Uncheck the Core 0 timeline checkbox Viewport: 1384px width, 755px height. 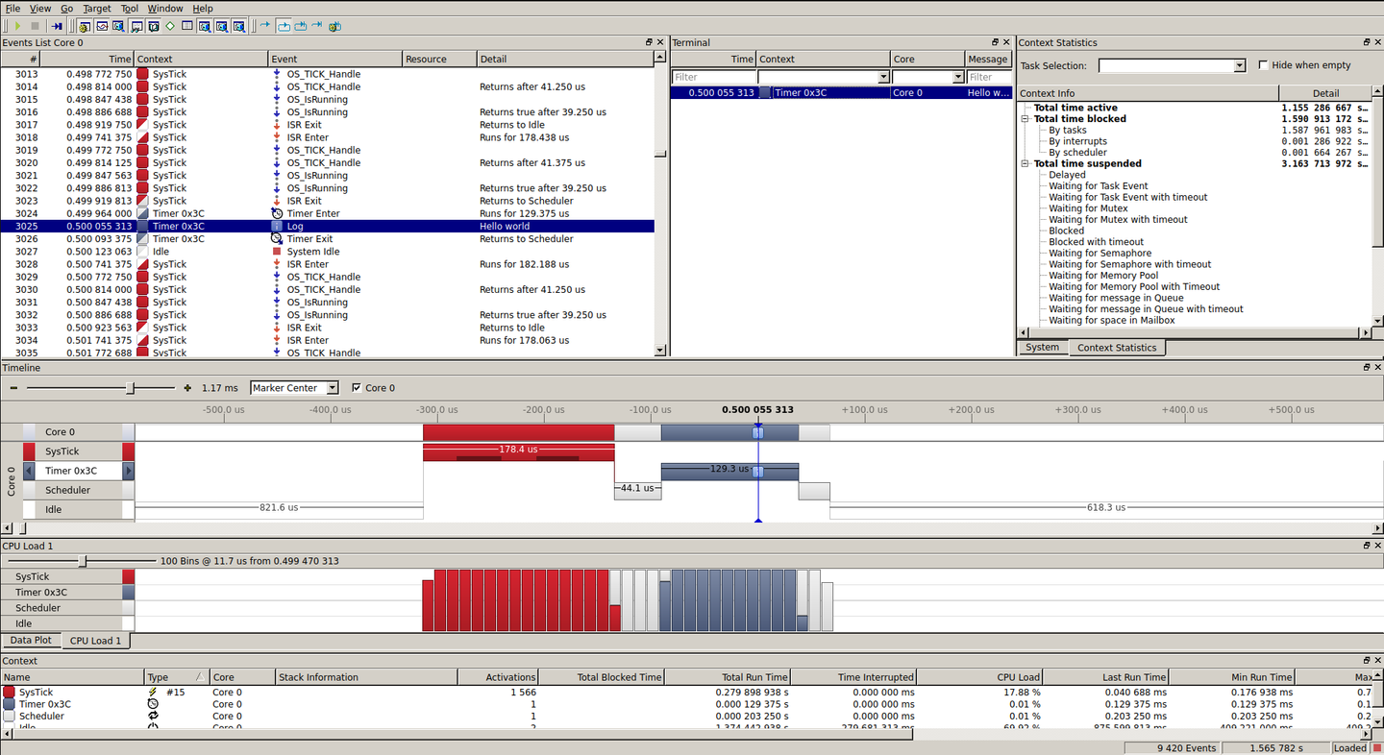(358, 388)
